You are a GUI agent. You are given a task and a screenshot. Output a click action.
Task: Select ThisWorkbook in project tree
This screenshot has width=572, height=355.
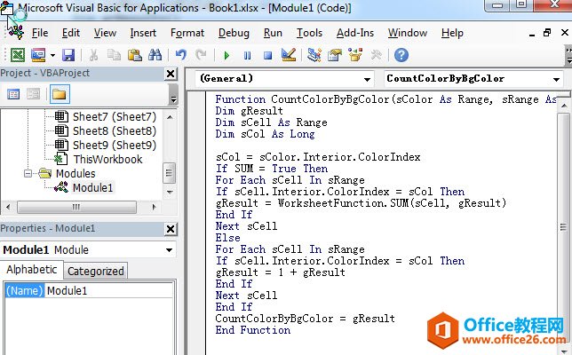[x=108, y=159]
